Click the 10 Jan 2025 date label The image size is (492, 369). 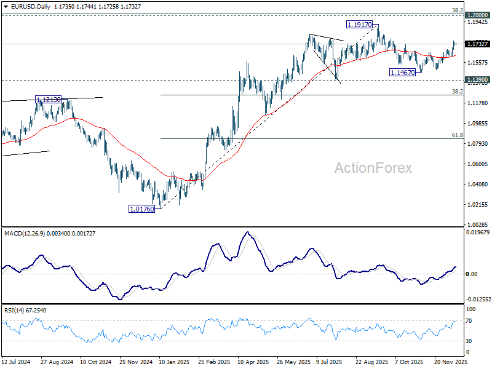pos(174,362)
